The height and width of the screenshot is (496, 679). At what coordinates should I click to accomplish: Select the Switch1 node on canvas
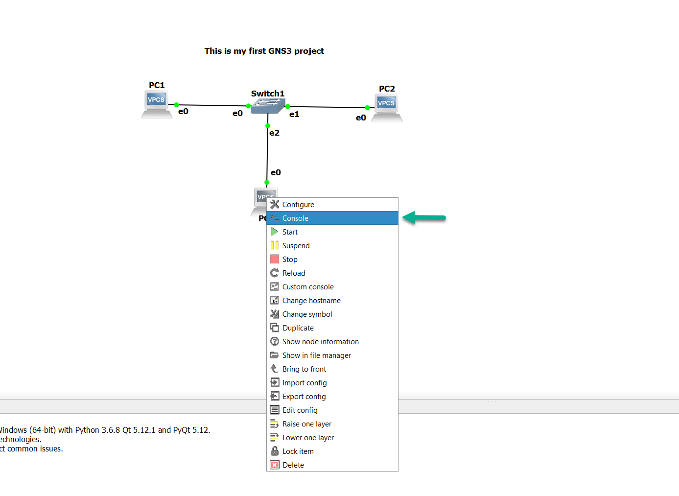[268, 106]
